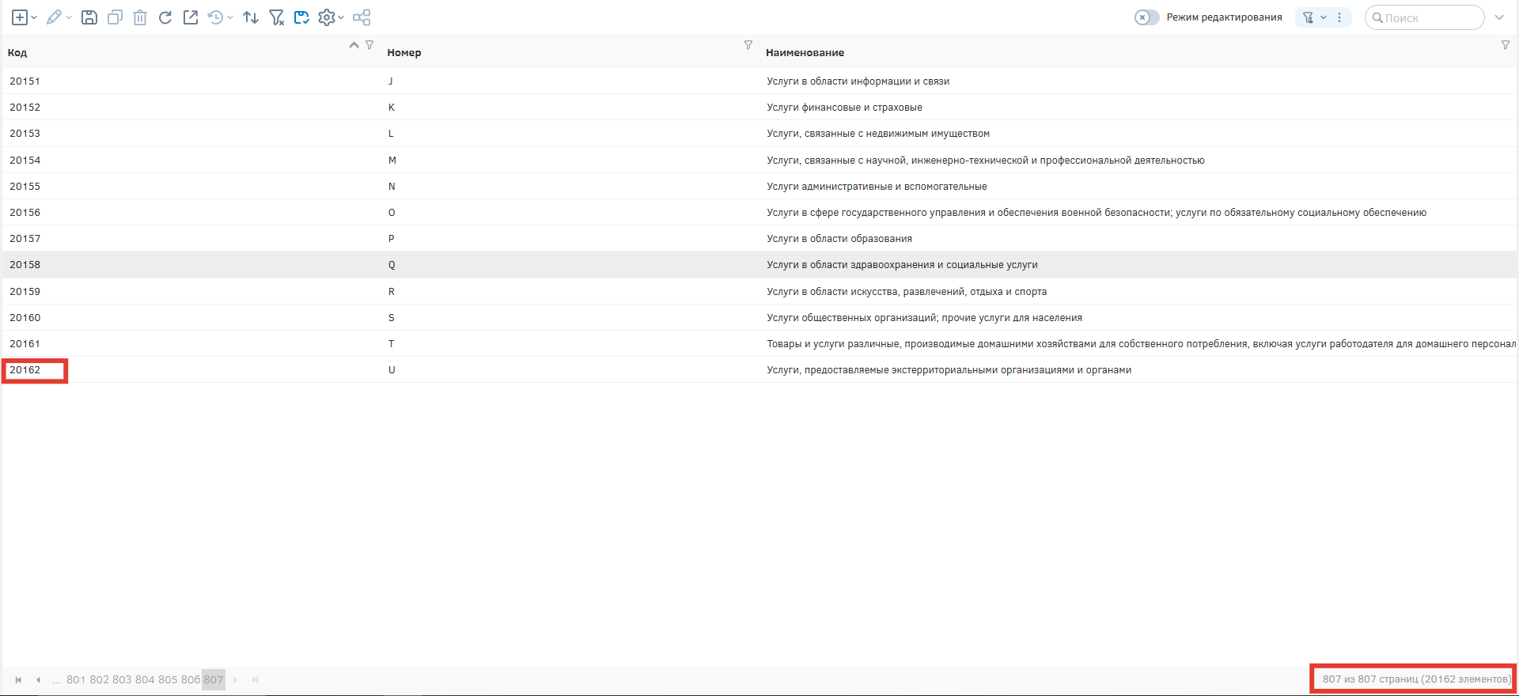This screenshot has height=696, width=1519.
Task: Go to page 805
Action: pyautogui.click(x=168, y=679)
